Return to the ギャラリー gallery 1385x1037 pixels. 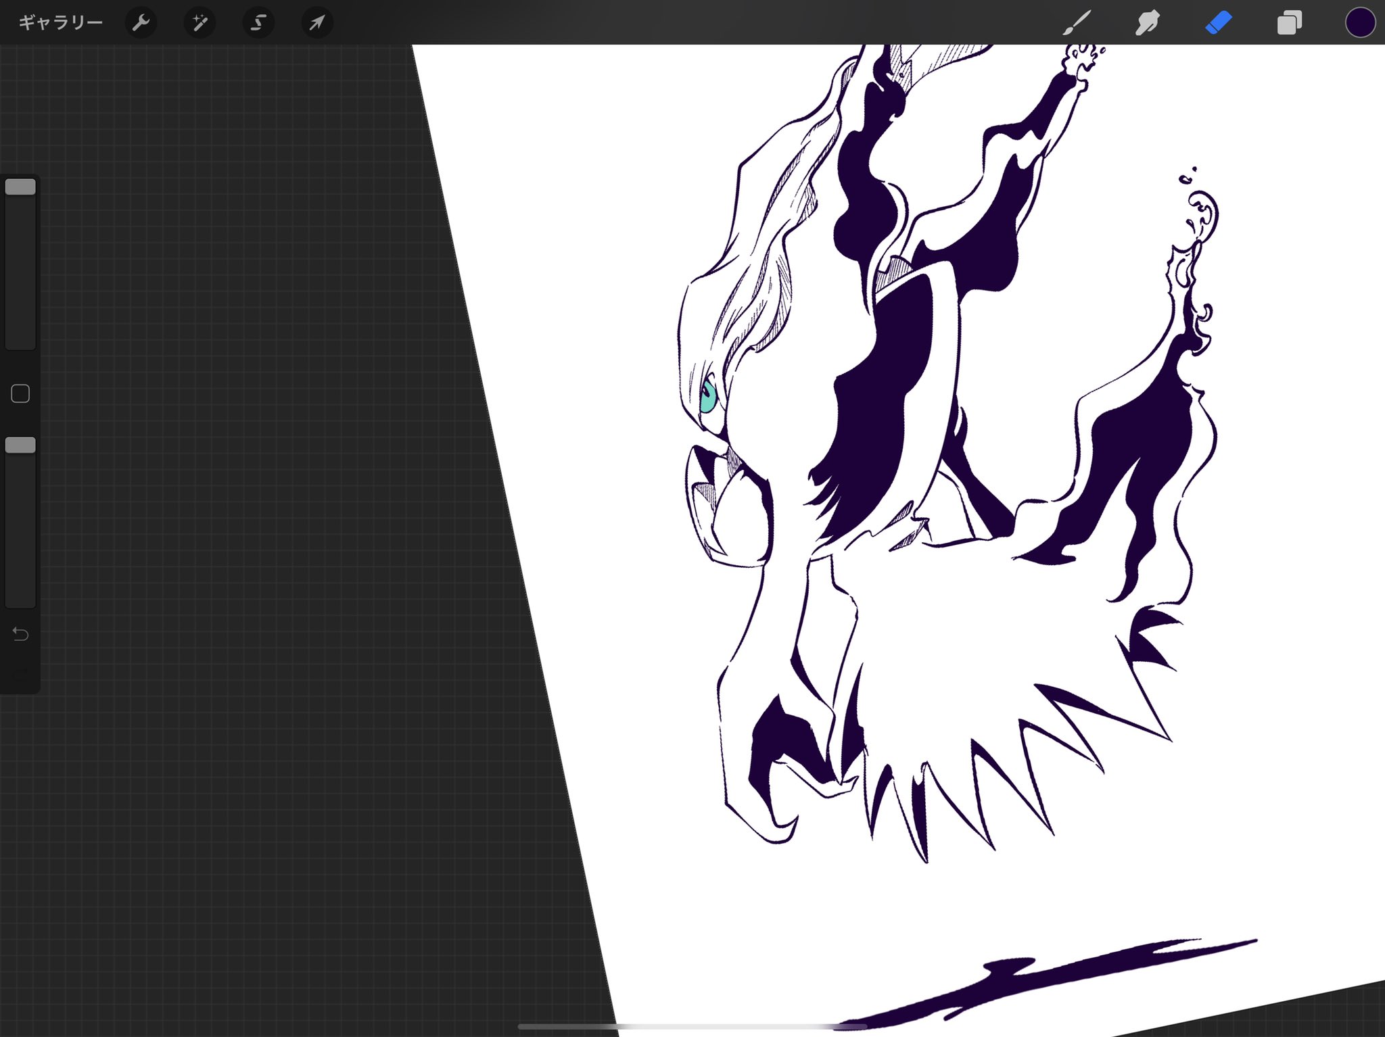(x=60, y=23)
